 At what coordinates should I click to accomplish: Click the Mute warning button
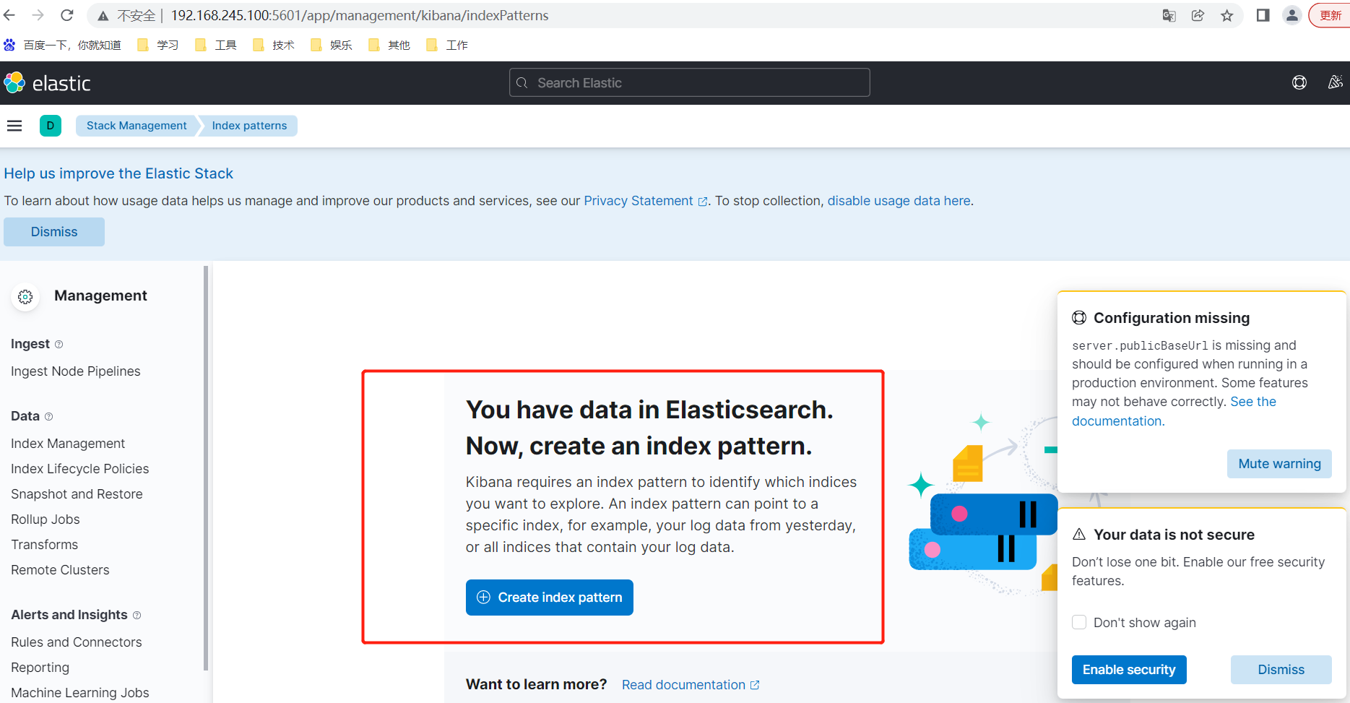click(1279, 464)
